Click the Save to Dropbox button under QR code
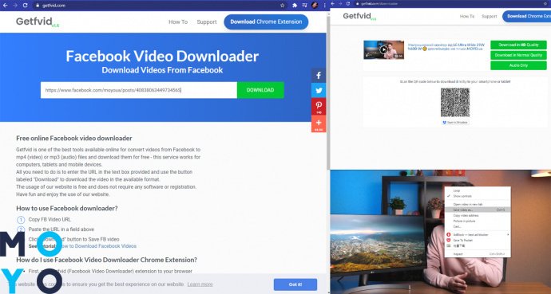The height and width of the screenshot is (294, 551). pyautogui.click(x=455, y=122)
